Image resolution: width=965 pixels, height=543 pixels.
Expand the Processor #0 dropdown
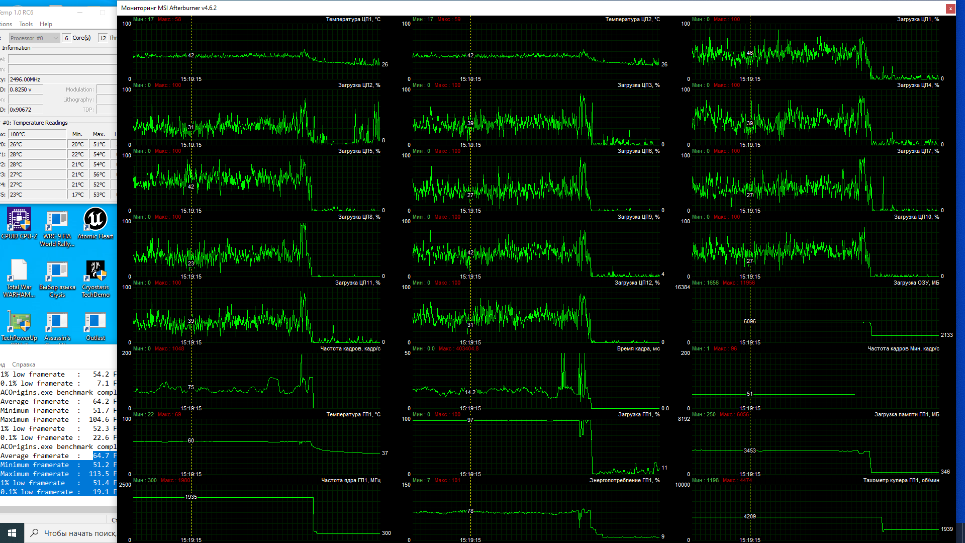tap(55, 38)
